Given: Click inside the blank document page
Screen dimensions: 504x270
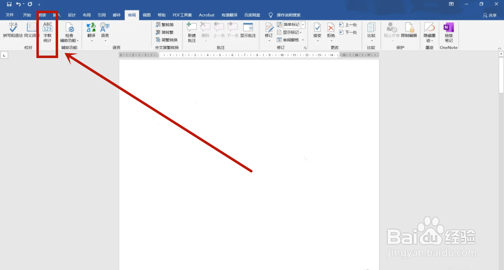Looking at the screenshot, I should pos(249,165).
